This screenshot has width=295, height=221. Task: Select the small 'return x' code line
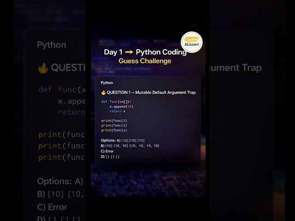118,111
